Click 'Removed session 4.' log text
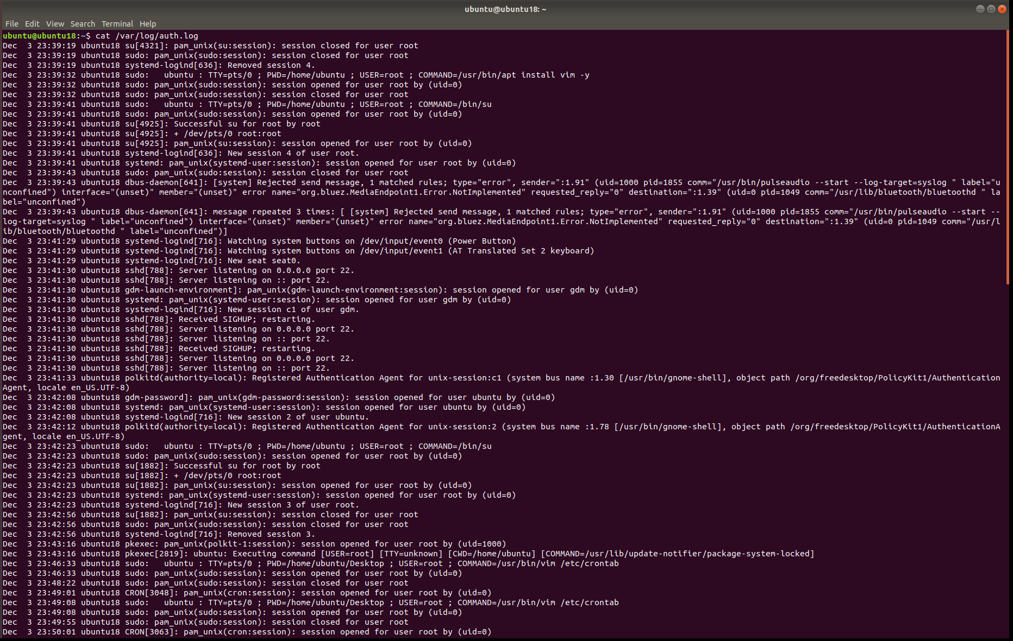1013x641 pixels. 272,65
